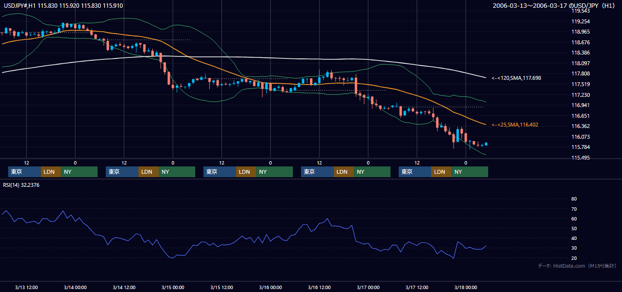Click price axis value 118.965
The width and height of the screenshot is (622, 292).
click(580, 32)
